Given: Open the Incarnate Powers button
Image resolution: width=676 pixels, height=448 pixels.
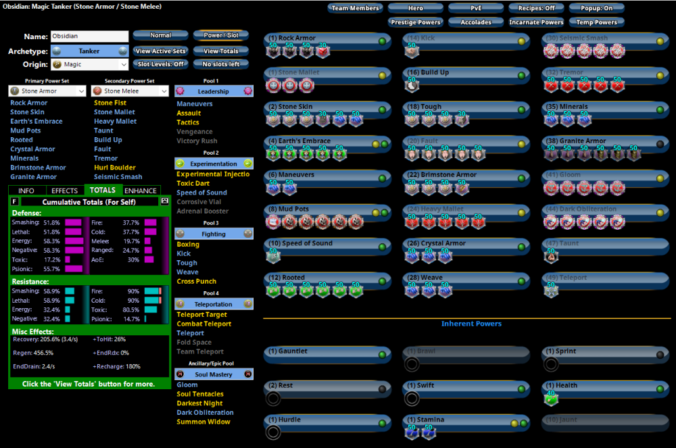Looking at the screenshot, I should click(x=536, y=22).
